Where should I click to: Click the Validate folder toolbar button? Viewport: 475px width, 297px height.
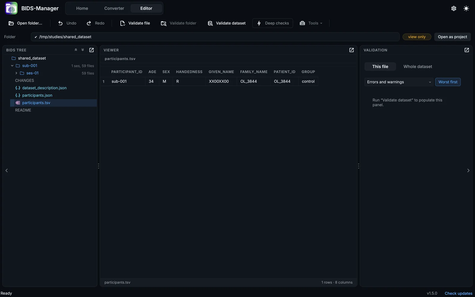pos(179,23)
